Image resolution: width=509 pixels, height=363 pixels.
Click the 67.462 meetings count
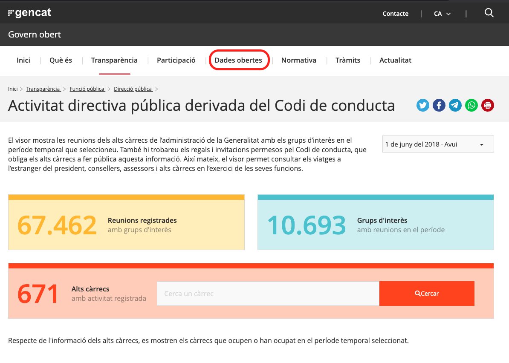(57, 225)
